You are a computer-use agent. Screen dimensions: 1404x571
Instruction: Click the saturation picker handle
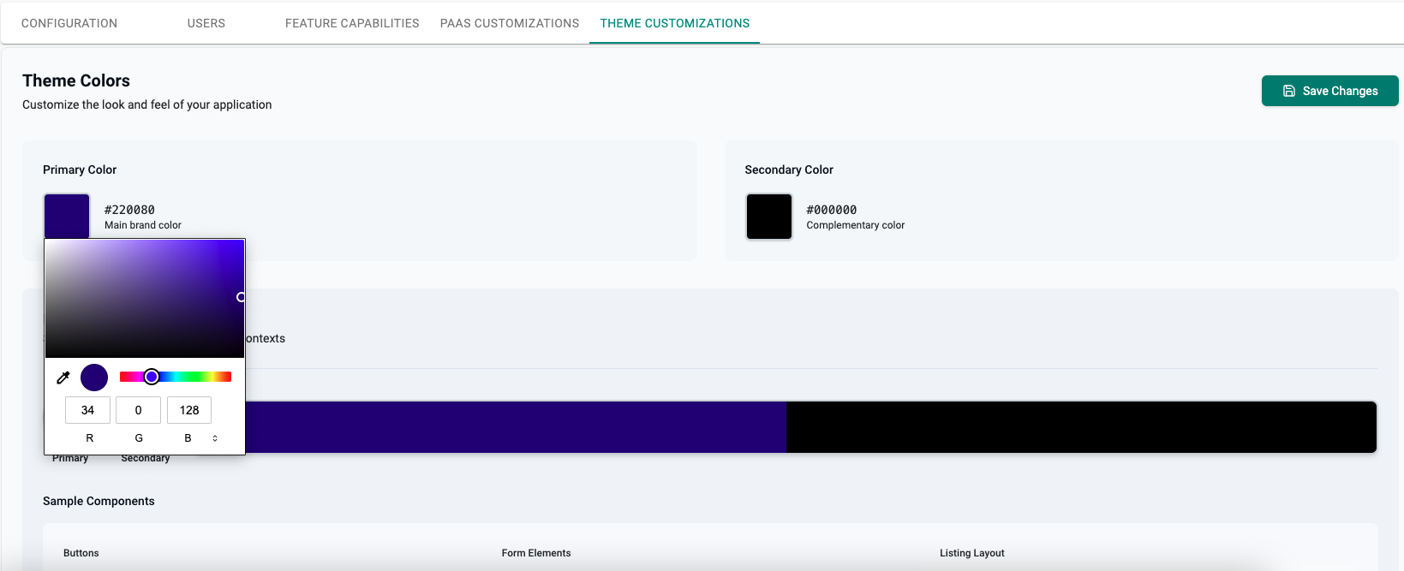[x=241, y=297]
